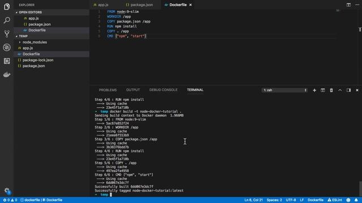Click terminal line 'Step 5/6 : COPY . /app'
Screen dimensions: 362x203
click(115, 163)
